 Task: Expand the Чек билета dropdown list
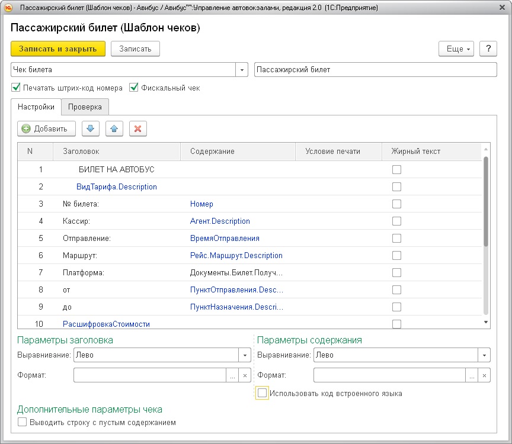[242, 70]
